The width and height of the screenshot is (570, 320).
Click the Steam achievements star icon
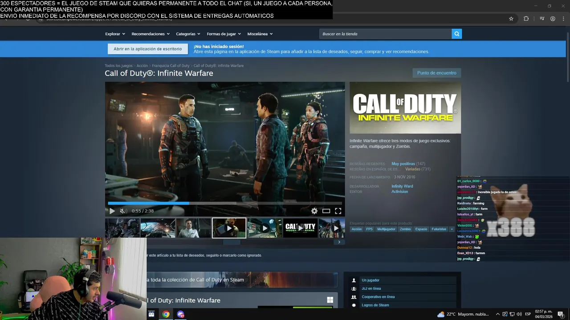pos(354,305)
